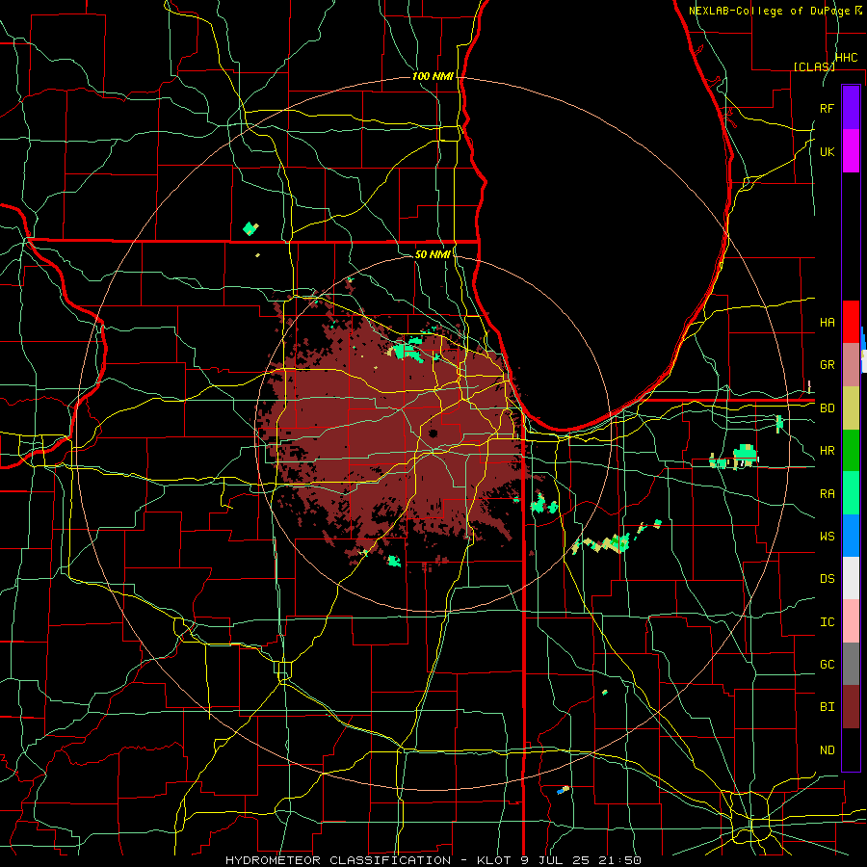Click the DS white legend swatch

(851, 578)
